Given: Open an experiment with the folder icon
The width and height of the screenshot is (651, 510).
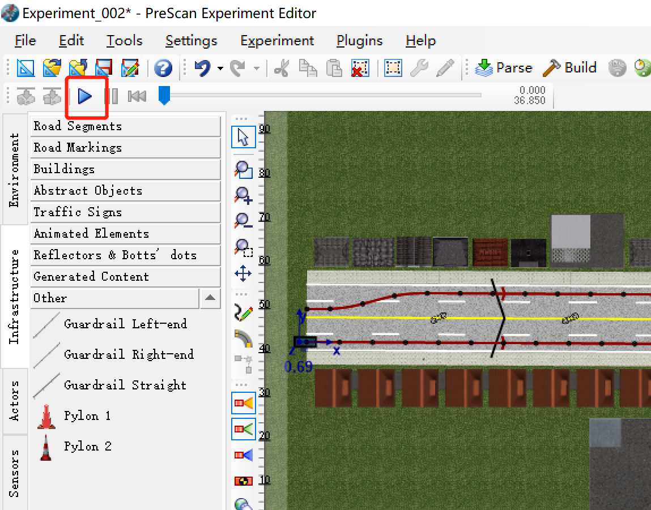Looking at the screenshot, I should point(52,68).
